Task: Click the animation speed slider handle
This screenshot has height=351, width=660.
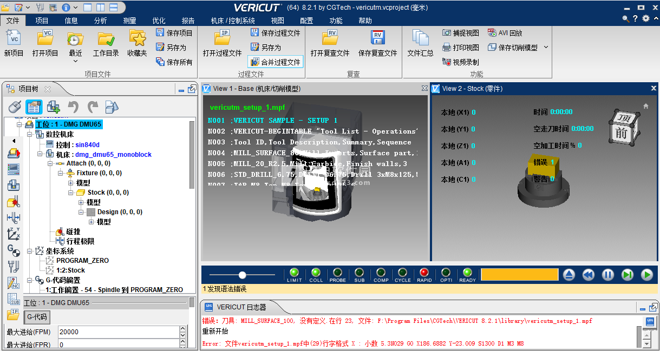Action: (x=242, y=275)
